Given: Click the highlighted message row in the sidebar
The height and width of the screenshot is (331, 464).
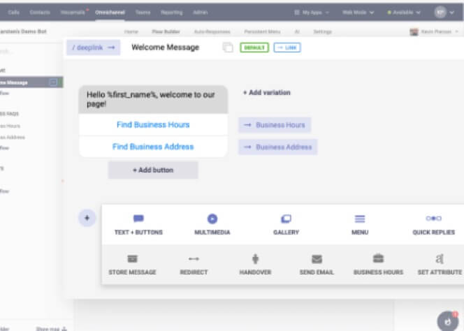Looking at the screenshot, I should click(31, 82).
